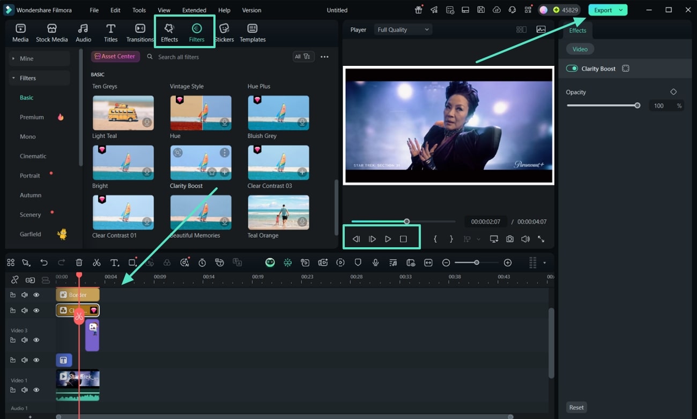This screenshot has width=697, height=419.
Task: Reset the effect settings
Action: [576, 407]
